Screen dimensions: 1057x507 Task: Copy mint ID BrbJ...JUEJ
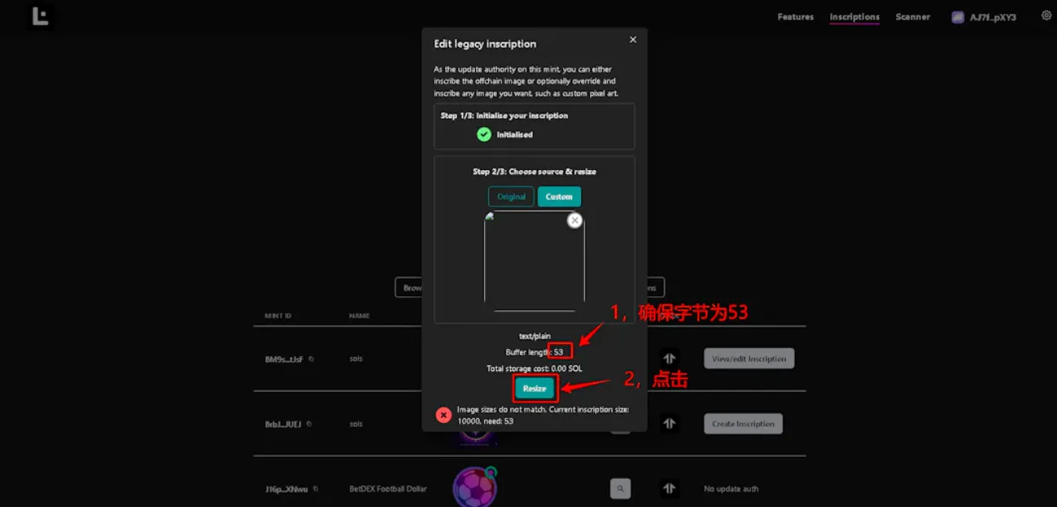tap(308, 424)
